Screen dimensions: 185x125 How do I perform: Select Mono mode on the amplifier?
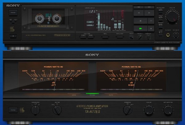(x=74, y=94)
